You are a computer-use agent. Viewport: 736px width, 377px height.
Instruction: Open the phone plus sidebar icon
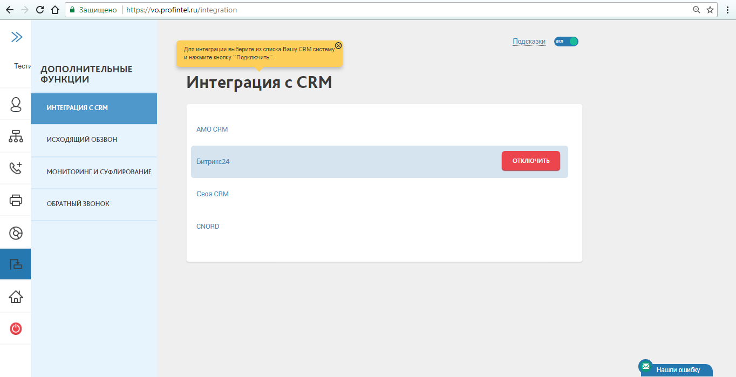[x=16, y=168]
